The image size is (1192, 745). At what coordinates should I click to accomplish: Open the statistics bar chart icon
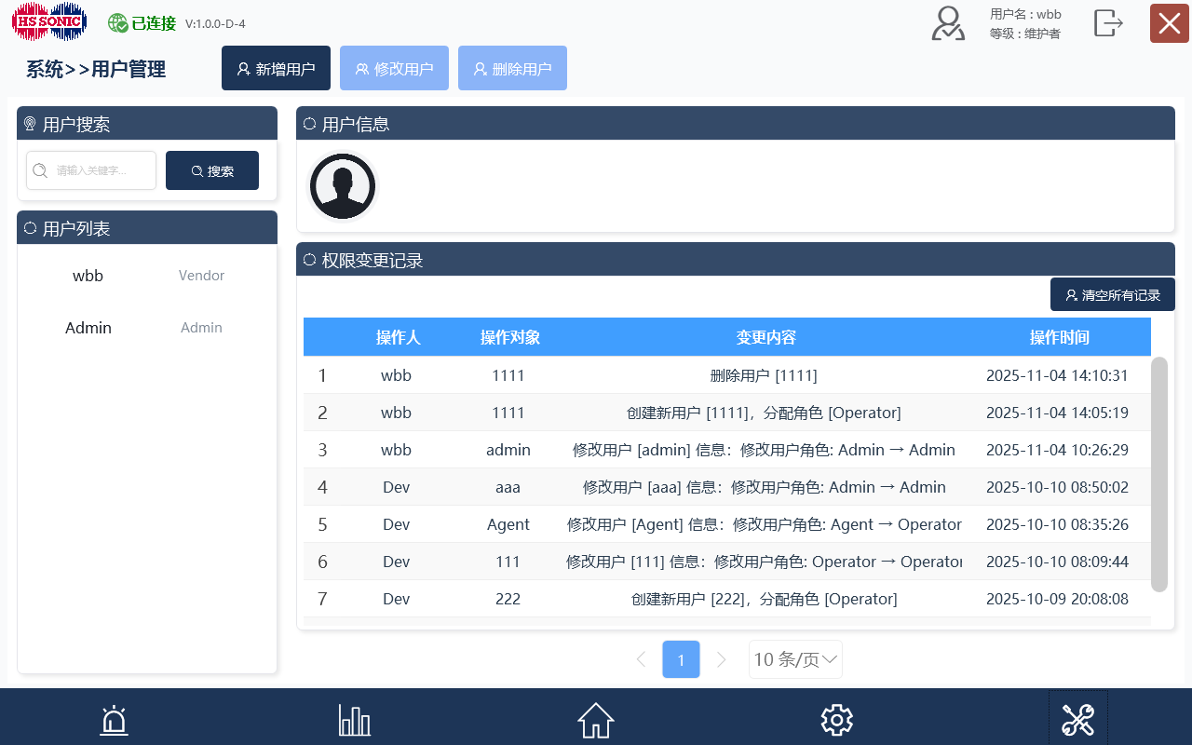pos(354,719)
